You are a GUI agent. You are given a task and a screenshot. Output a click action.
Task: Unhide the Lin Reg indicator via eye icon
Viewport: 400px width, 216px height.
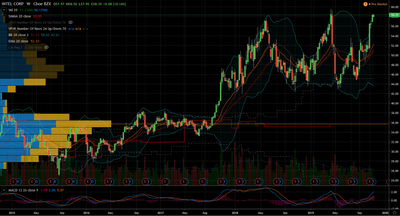tap(46, 48)
